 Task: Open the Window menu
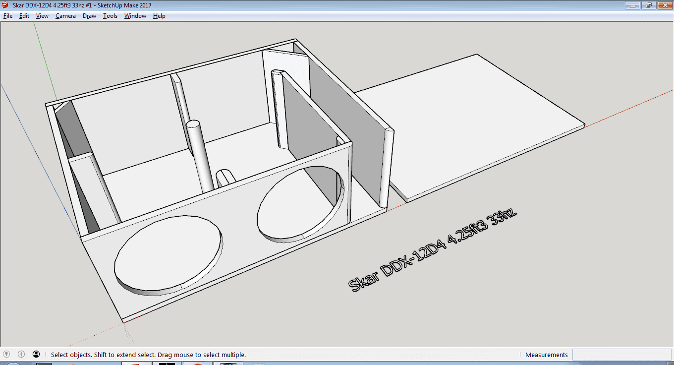pyautogui.click(x=135, y=16)
